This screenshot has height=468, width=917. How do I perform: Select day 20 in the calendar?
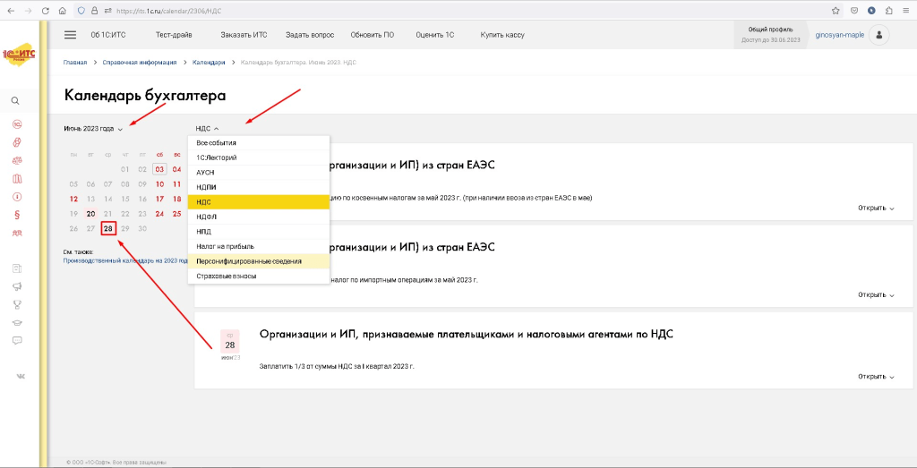coord(90,214)
